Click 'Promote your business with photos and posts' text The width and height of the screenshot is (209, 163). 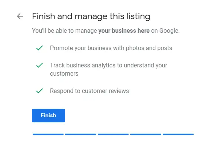point(111,48)
